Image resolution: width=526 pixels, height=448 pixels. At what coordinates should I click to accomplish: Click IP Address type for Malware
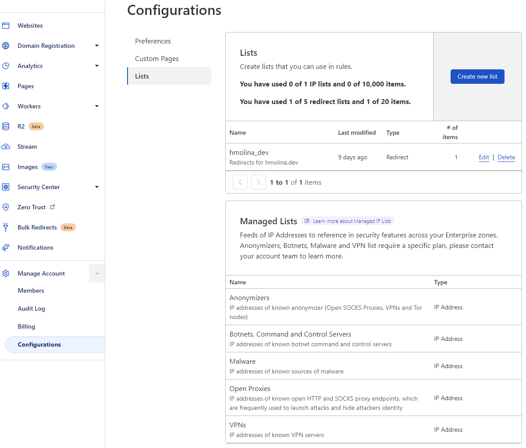(448, 366)
